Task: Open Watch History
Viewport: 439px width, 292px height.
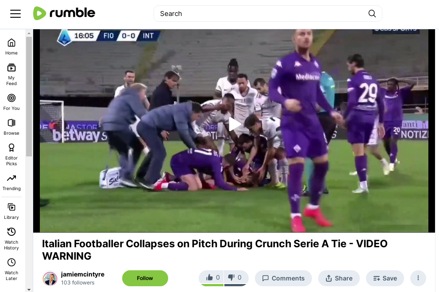Action: click(12, 239)
